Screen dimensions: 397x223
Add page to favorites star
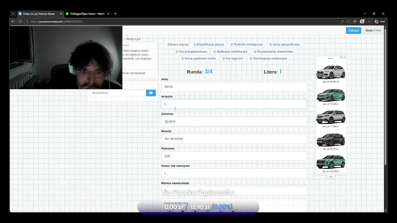pyautogui.click(x=348, y=21)
